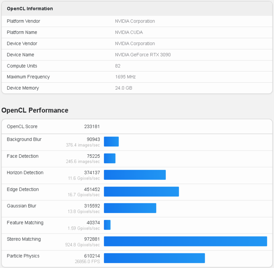
Task: Select the Device Vendor row label
Action: point(22,44)
